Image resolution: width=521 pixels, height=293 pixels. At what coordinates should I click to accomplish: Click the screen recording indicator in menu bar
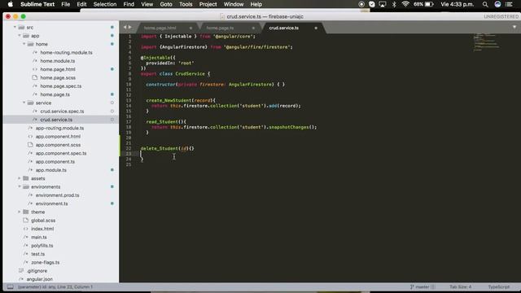coord(361,4)
